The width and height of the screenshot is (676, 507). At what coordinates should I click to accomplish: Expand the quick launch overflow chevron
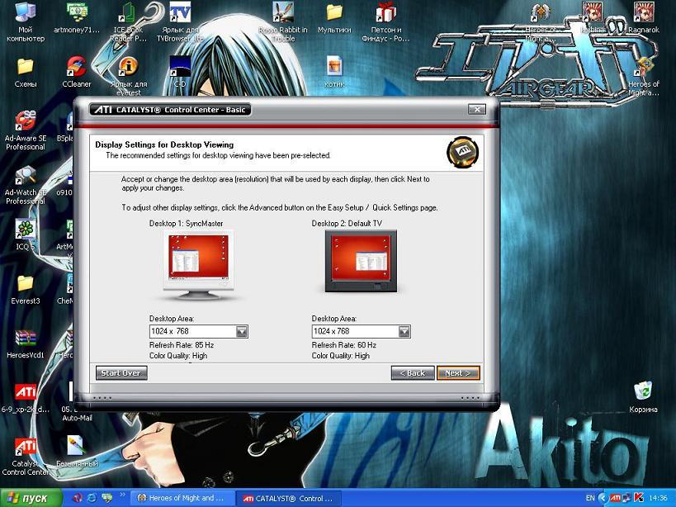122,495
